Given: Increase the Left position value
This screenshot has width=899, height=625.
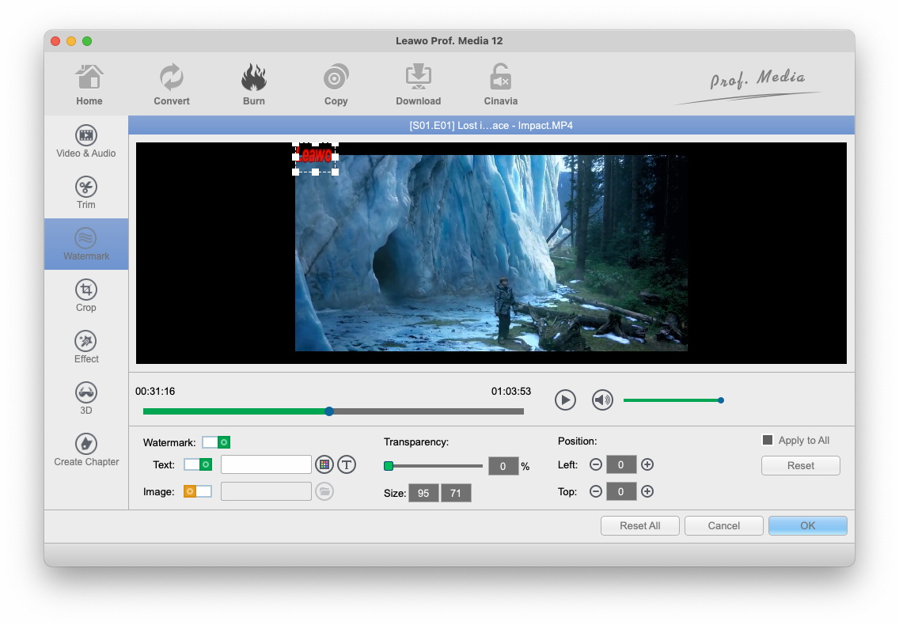Looking at the screenshot, I should pyautogui.click(x=647, y=464).
